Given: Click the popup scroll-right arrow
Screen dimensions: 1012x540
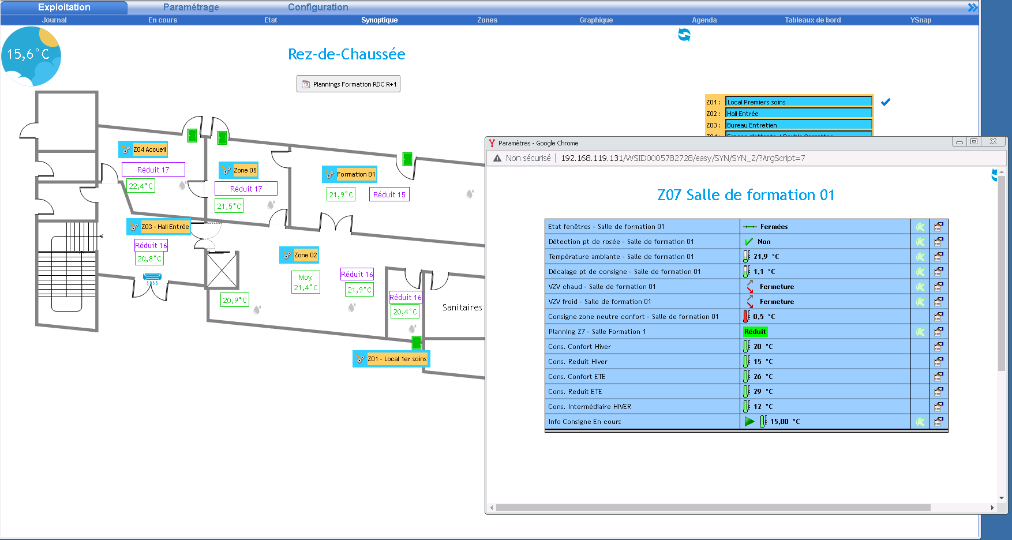Looking at the screenshot, I should click(992, 508).
